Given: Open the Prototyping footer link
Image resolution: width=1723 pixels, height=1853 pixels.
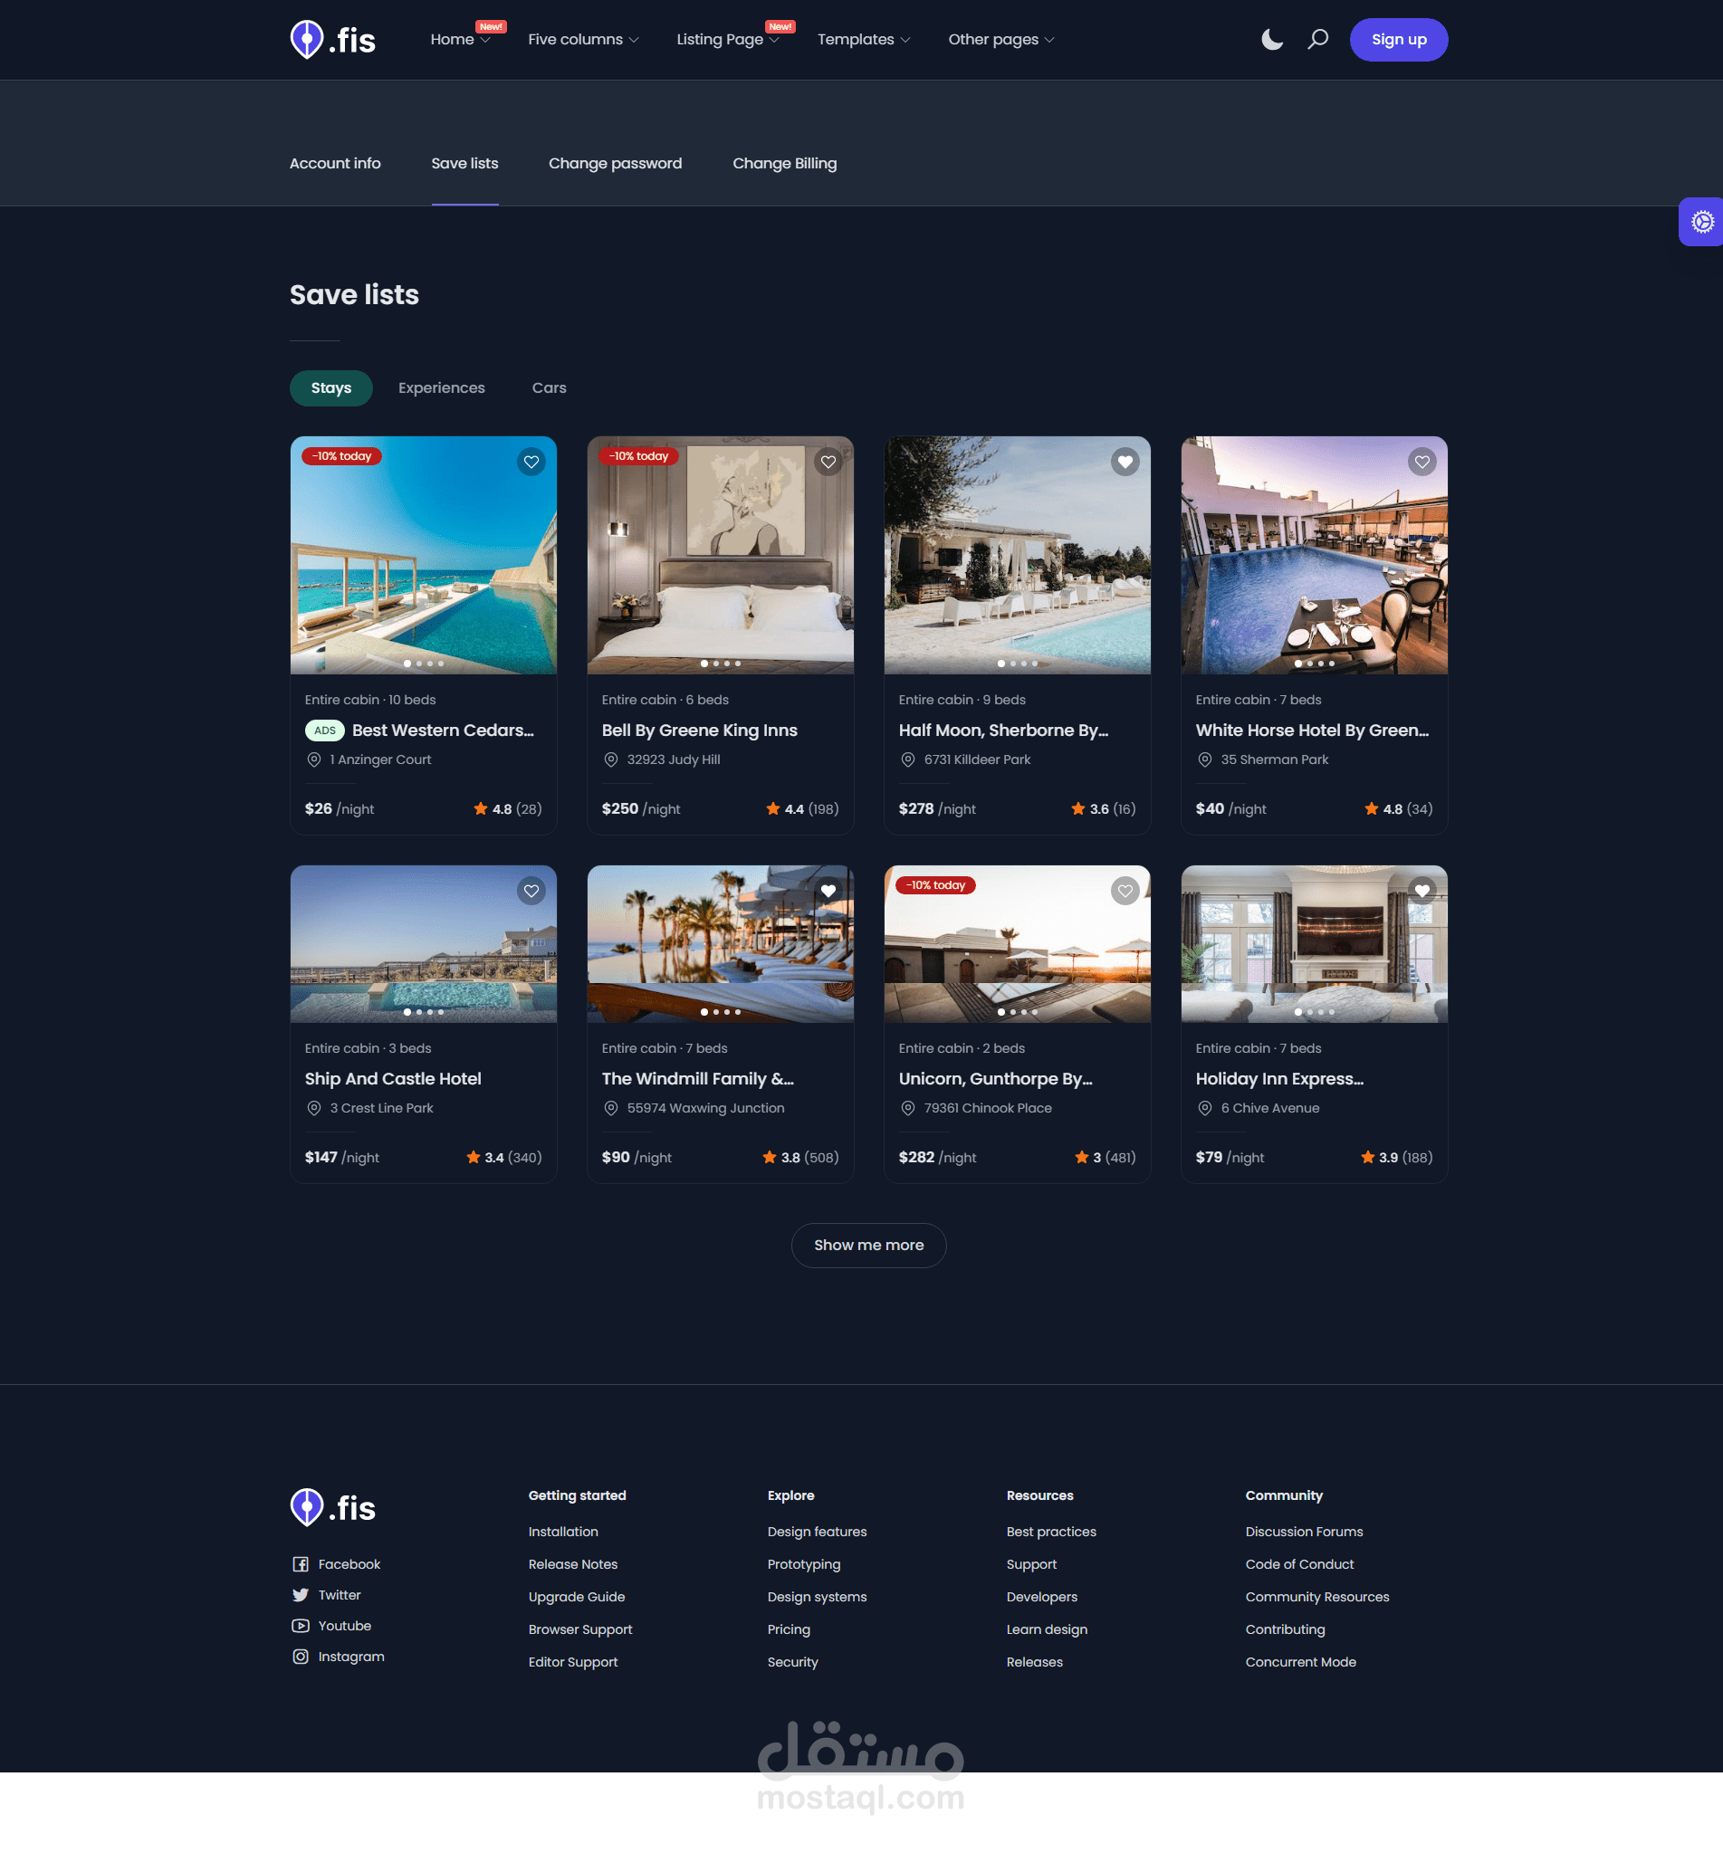Looking at the screenshot, I should coord(804,1564).
